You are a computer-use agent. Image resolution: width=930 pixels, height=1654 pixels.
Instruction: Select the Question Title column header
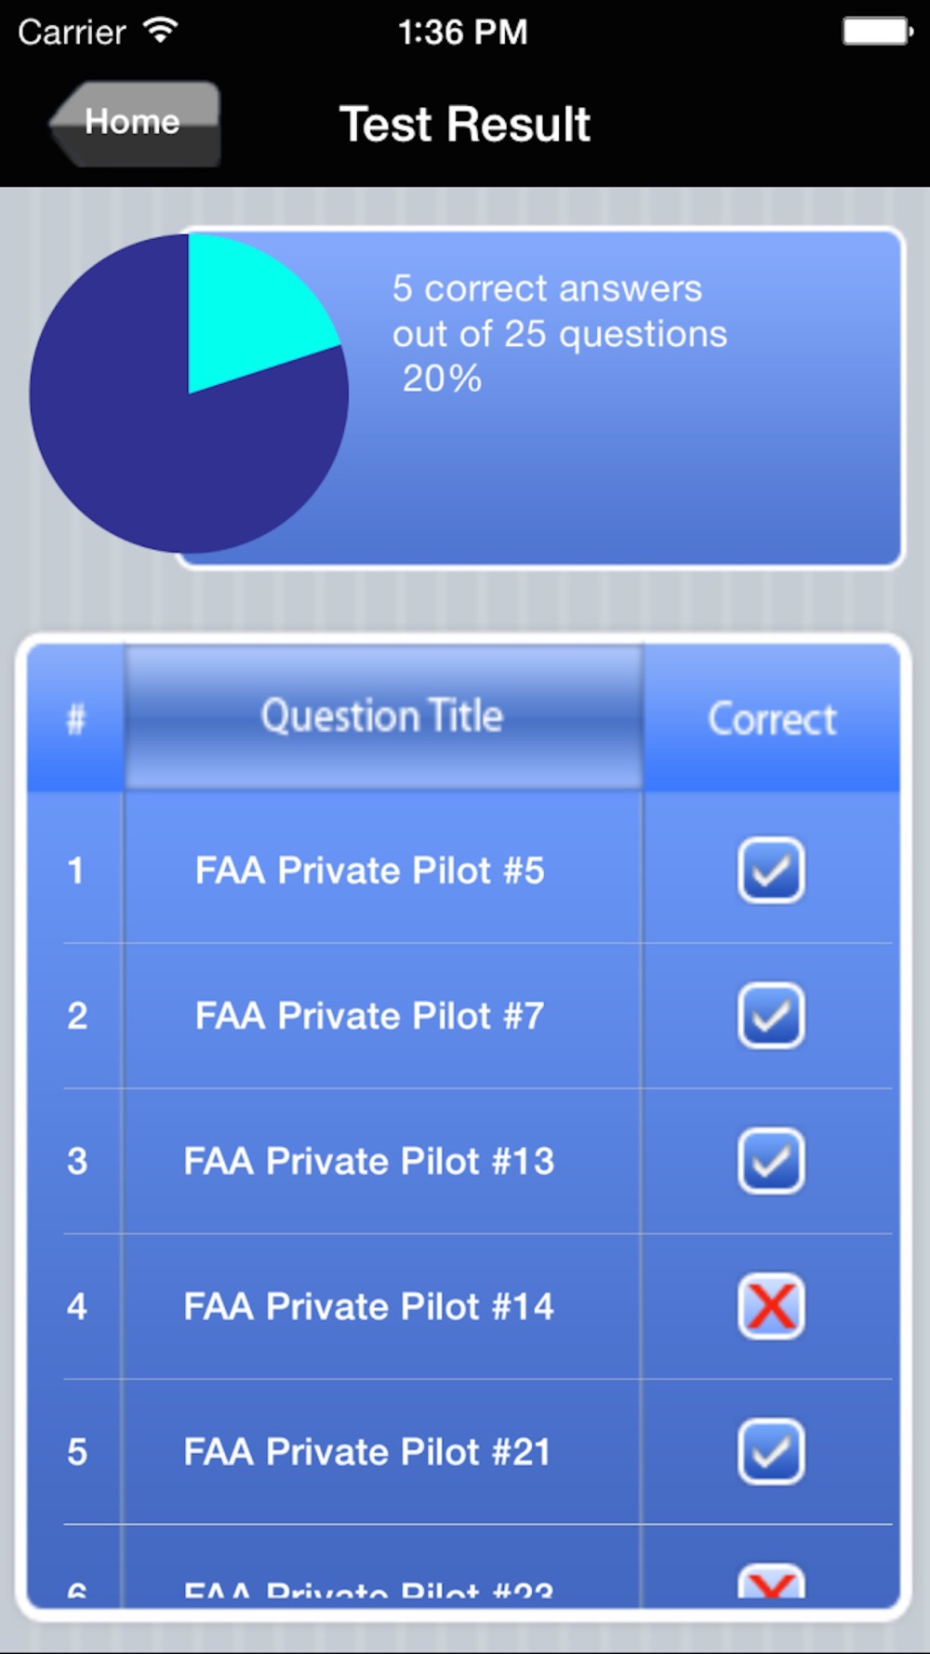pos(383,717)
